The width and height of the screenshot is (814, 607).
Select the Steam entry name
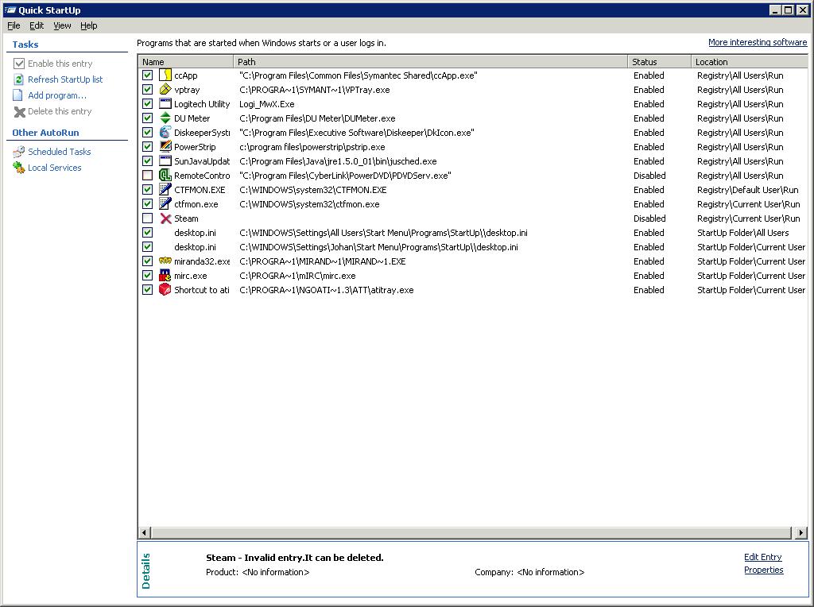(186, 218)
